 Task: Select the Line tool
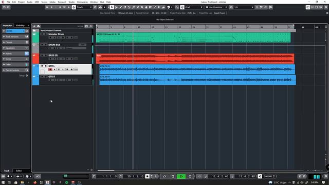click(155, 7)
